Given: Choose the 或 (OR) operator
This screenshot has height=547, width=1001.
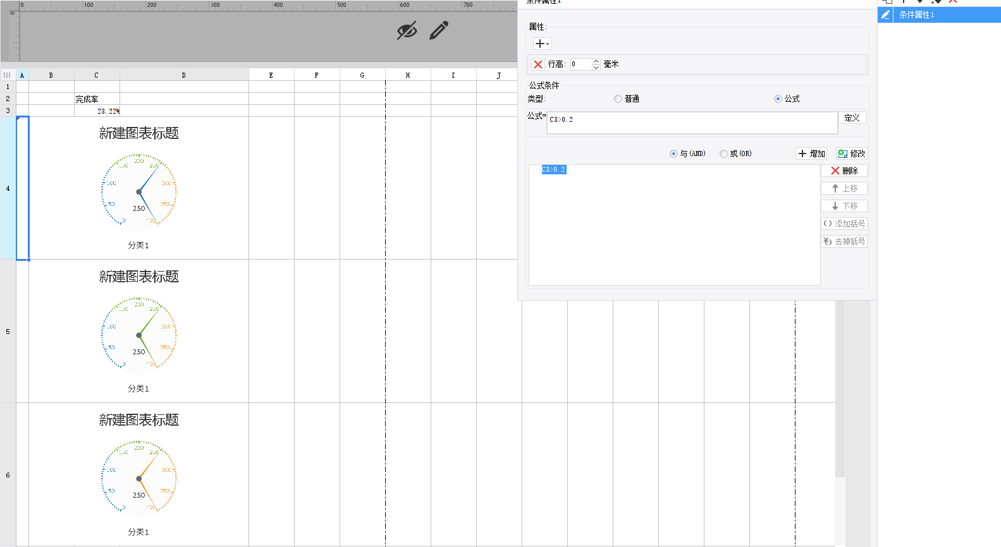Looking at the screenshot, I should tap(735, 153).
